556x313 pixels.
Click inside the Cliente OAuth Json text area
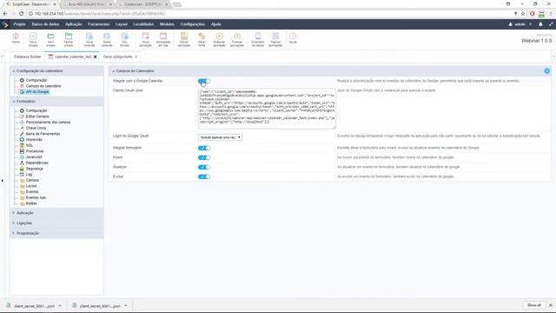pyautogui.click(x=267, y=108)
